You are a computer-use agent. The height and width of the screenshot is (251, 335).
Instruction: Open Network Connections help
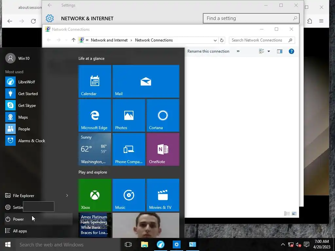point(291,51)
